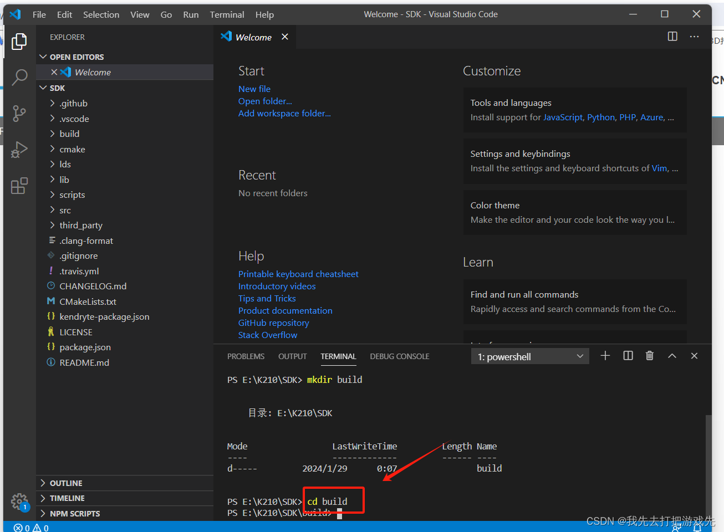Image resolution: width=724 pixels, height=532 pixels.
Task: Open the Manage gear icon
Action: click(19, 502)
